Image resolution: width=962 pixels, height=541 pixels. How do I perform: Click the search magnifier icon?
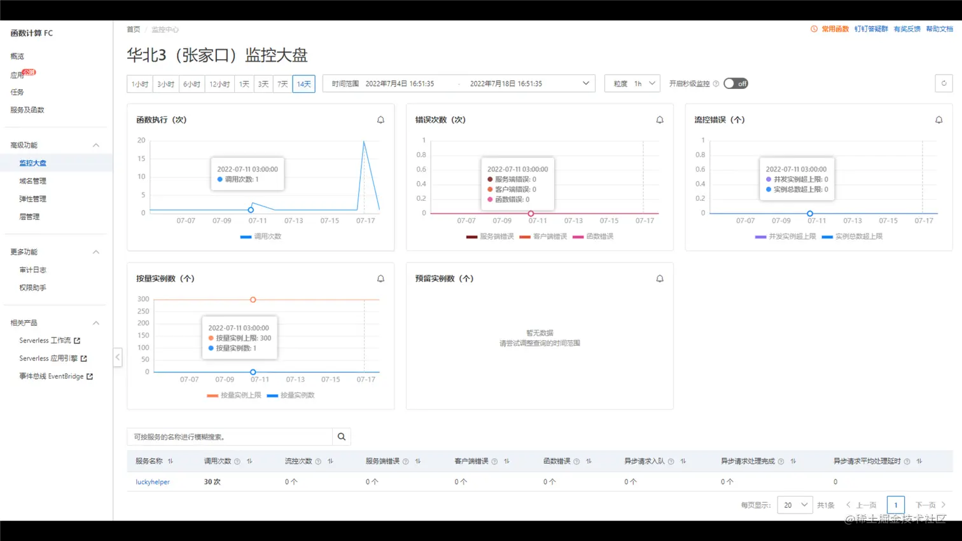point(342,437)
